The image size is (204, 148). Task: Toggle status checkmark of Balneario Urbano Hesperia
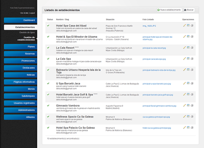[48, 70]
